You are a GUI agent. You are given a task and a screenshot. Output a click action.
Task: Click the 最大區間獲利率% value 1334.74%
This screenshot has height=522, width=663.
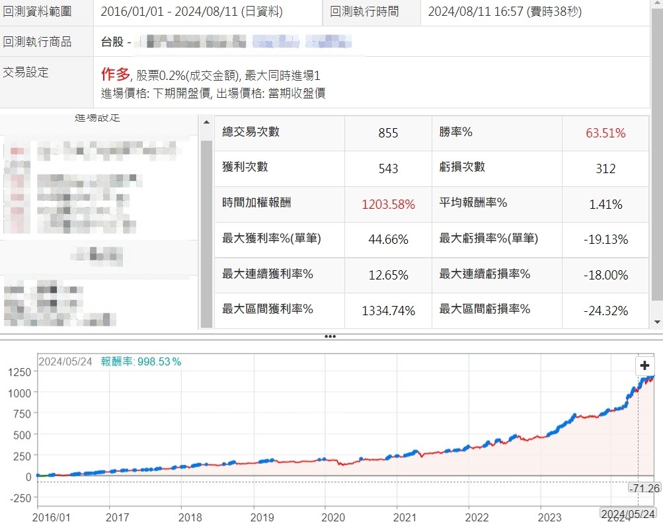pyautogui.click(x=388, y=311)
